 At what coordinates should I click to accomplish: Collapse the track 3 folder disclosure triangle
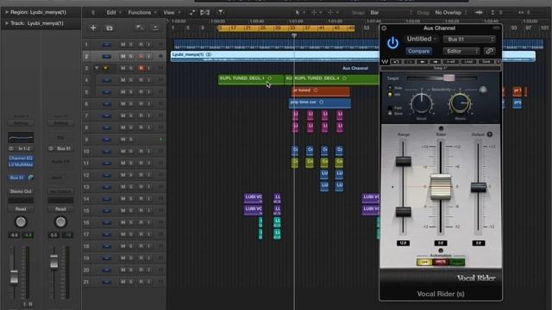coord(97,68)
